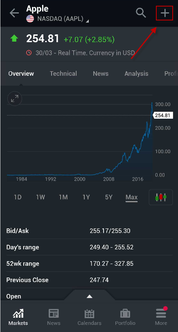Screen dimensions: 178x332
Task: Open the News tab under price
Action: pyautogui.click(x=101, y=73)
